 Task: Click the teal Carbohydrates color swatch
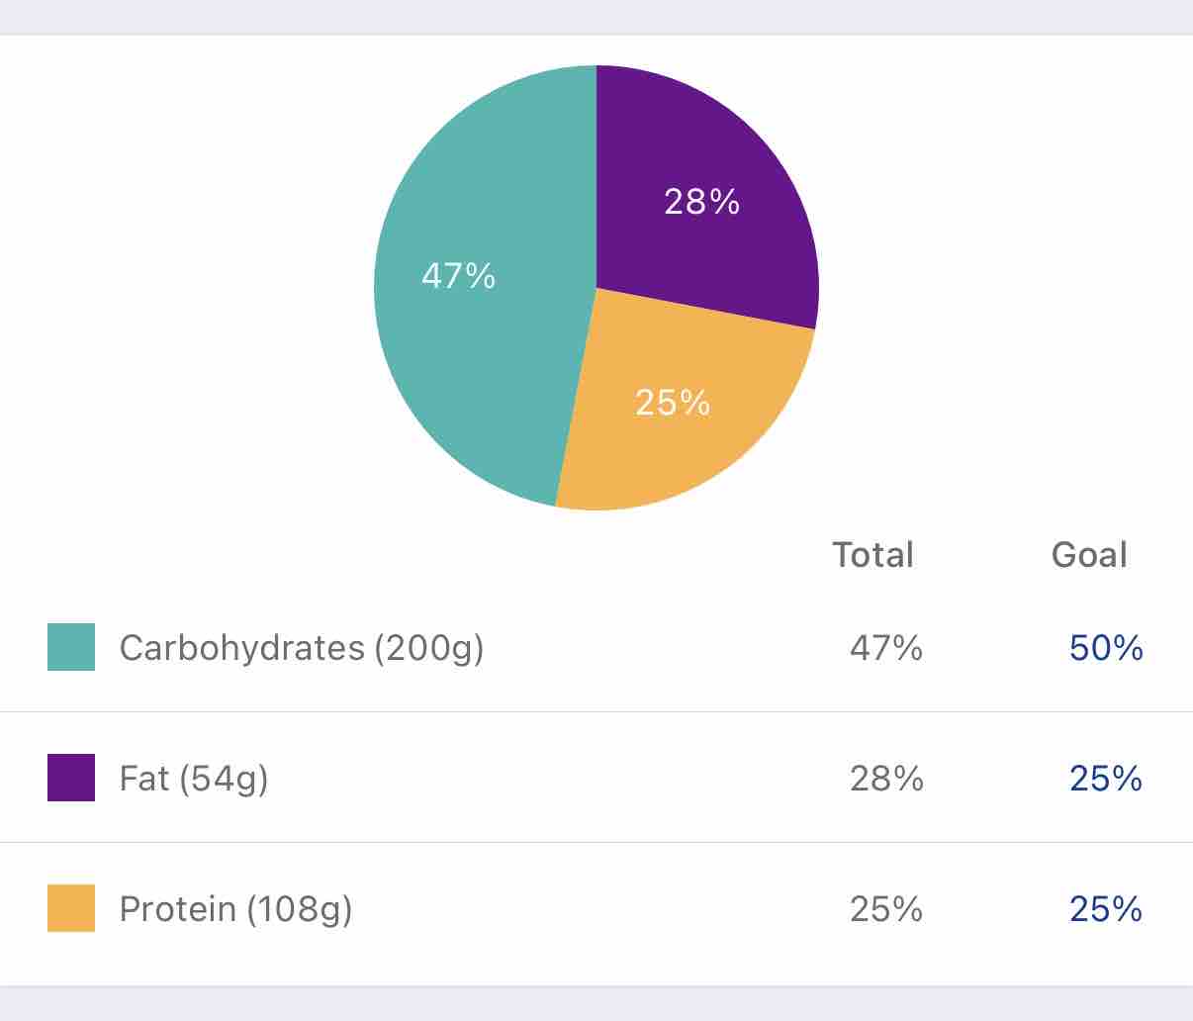coord(71,647)
